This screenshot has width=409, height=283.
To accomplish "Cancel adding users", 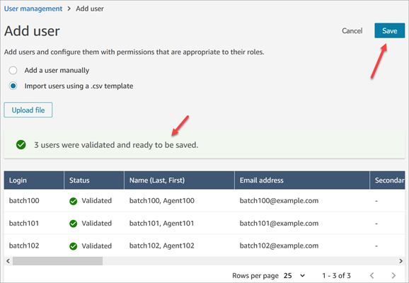I will pos(352,31).
